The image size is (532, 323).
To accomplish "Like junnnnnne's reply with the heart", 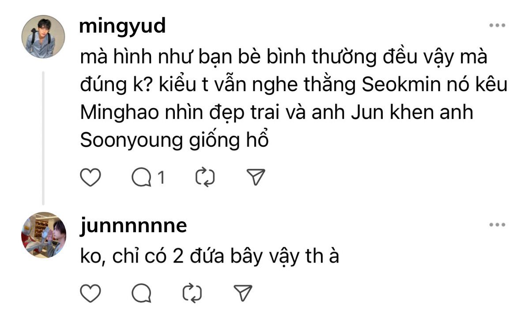I will [x=91, y=293].
